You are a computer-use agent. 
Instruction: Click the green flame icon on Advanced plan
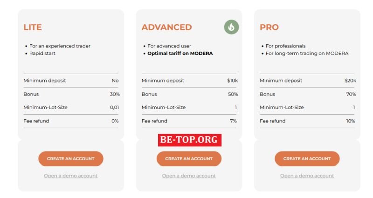click(231, 27)
